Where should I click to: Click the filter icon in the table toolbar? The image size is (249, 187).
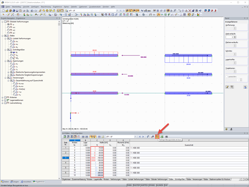tap(148, 136)
